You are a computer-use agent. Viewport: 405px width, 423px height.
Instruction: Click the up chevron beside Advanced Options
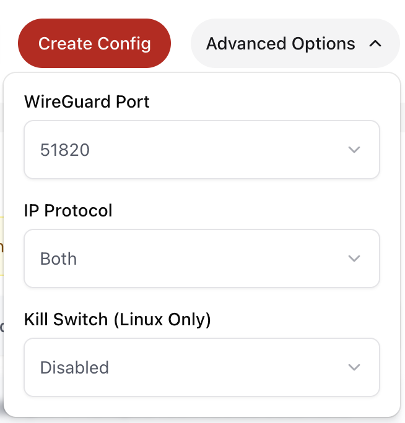pos(375,44)
